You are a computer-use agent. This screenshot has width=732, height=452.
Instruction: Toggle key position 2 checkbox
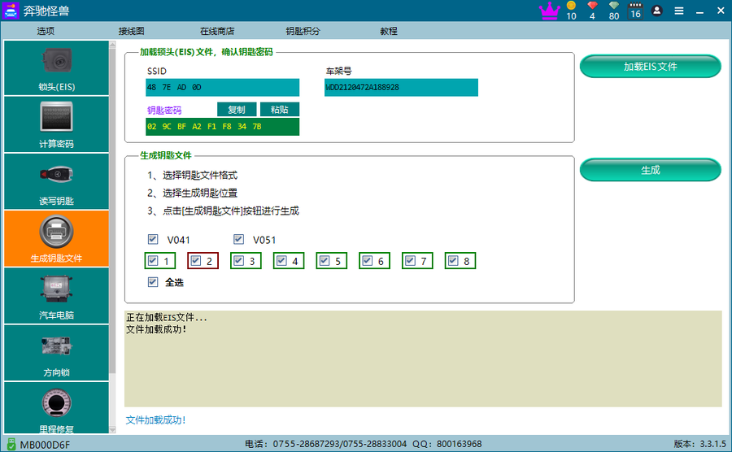(195, 261)
